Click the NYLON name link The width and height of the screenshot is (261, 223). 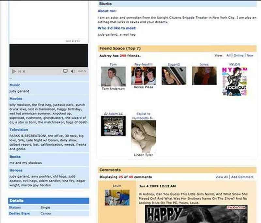tap(235, 64)
